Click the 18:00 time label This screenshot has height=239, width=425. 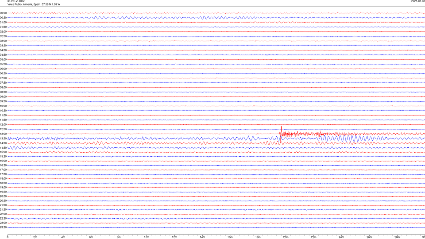(x=3, y=178)
